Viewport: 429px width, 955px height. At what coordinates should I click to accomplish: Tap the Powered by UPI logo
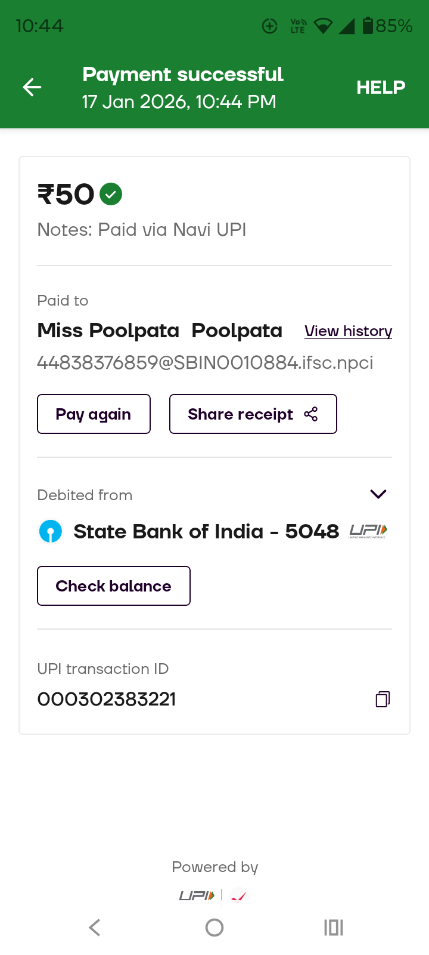click(197, 895)
